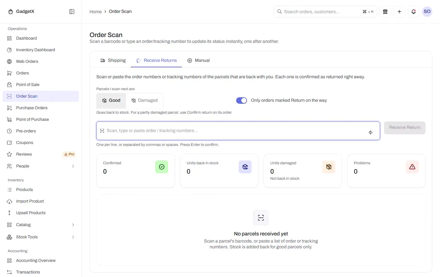The width and height of the screenshot is (440, 277).
Task: Go to Upsell Products page
Action: pos(41,213)
